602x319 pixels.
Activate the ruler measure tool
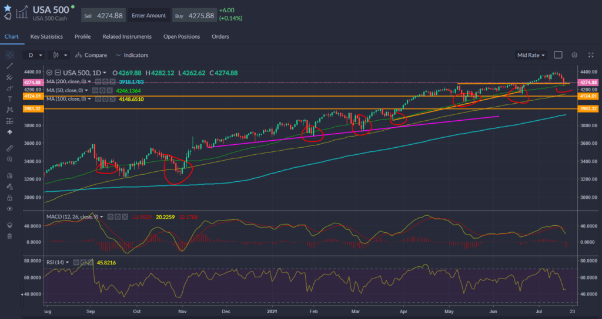(9, 148)
